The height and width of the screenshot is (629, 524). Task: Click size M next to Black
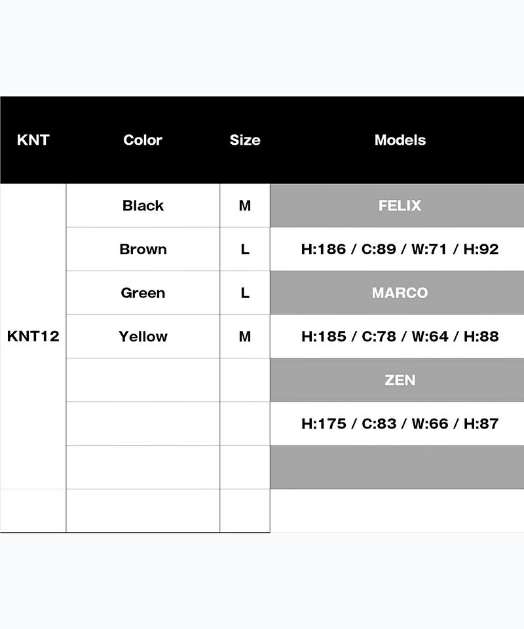pyautogui.click(x=245, y=205)
